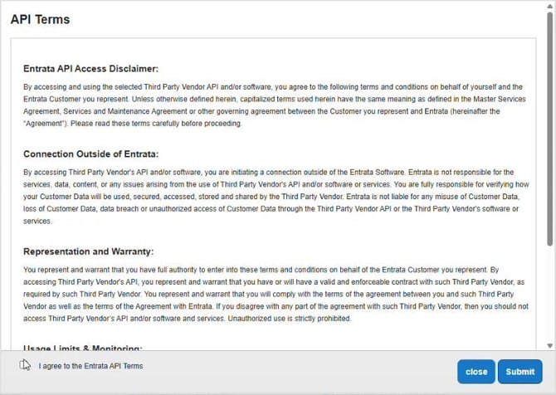Click the 'Connection Outside of Entrata:' heading
This screenshot has width=556, height=395.
coord(90,154)
